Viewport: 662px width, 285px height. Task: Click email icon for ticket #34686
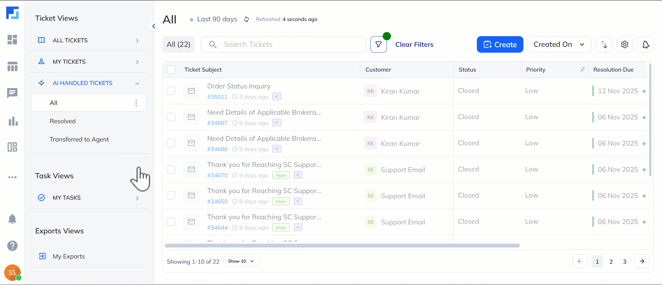point(191,143)
